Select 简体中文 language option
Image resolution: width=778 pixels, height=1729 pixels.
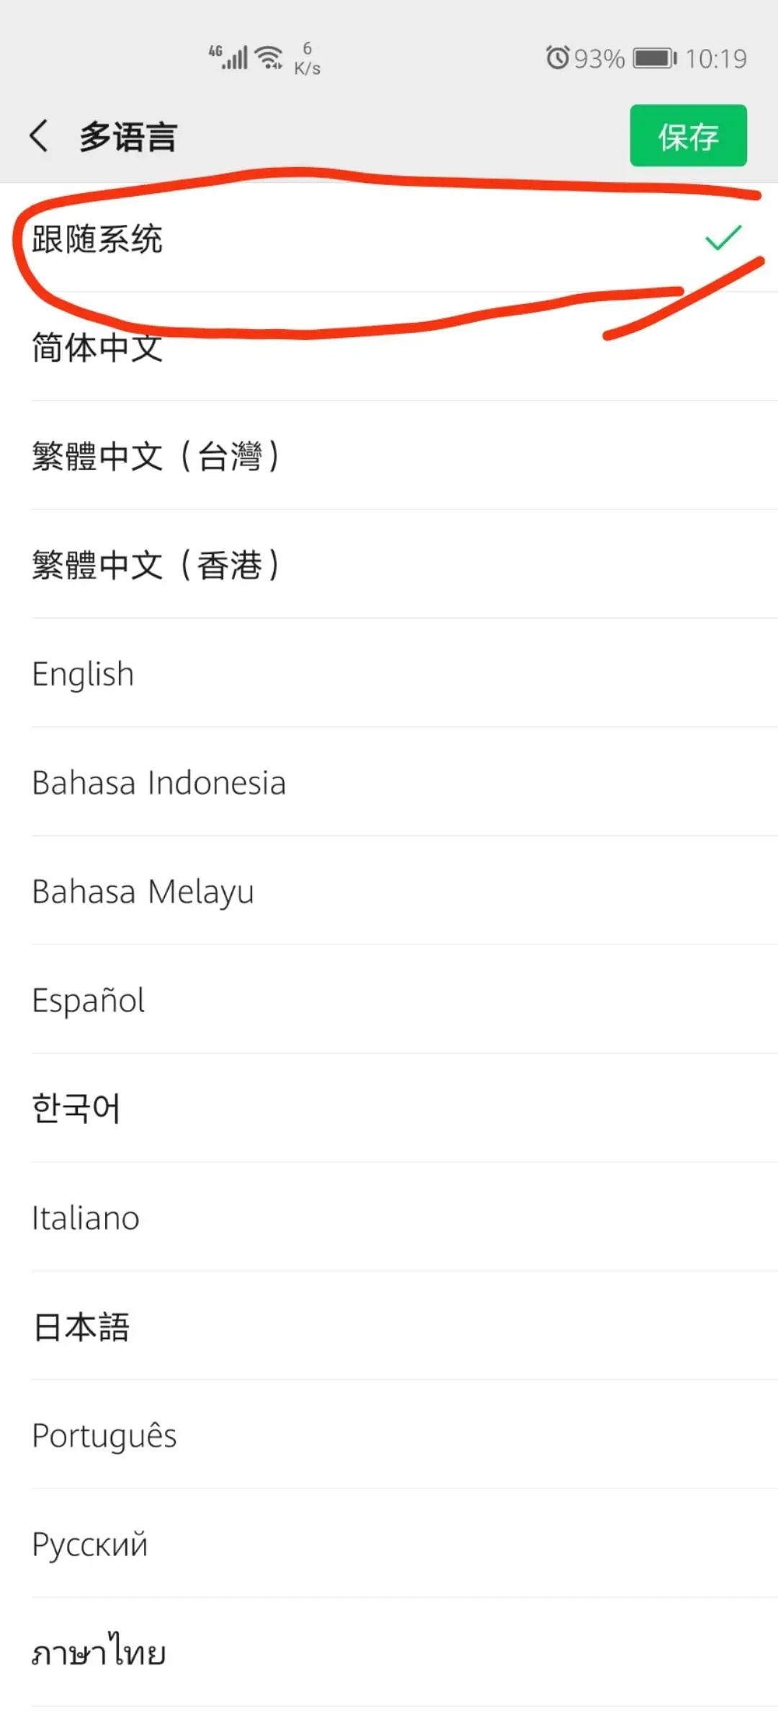389,347
